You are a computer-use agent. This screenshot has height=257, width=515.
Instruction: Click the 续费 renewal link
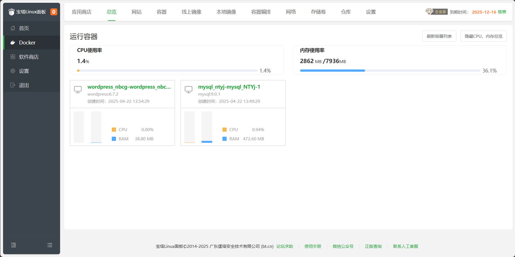pyautogui.click(x=502, y=12)
